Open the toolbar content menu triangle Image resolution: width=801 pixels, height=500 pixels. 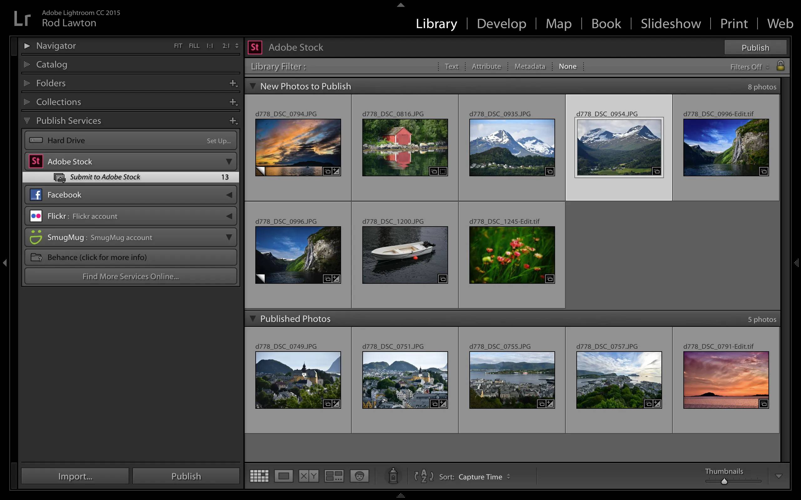(778, 476)
